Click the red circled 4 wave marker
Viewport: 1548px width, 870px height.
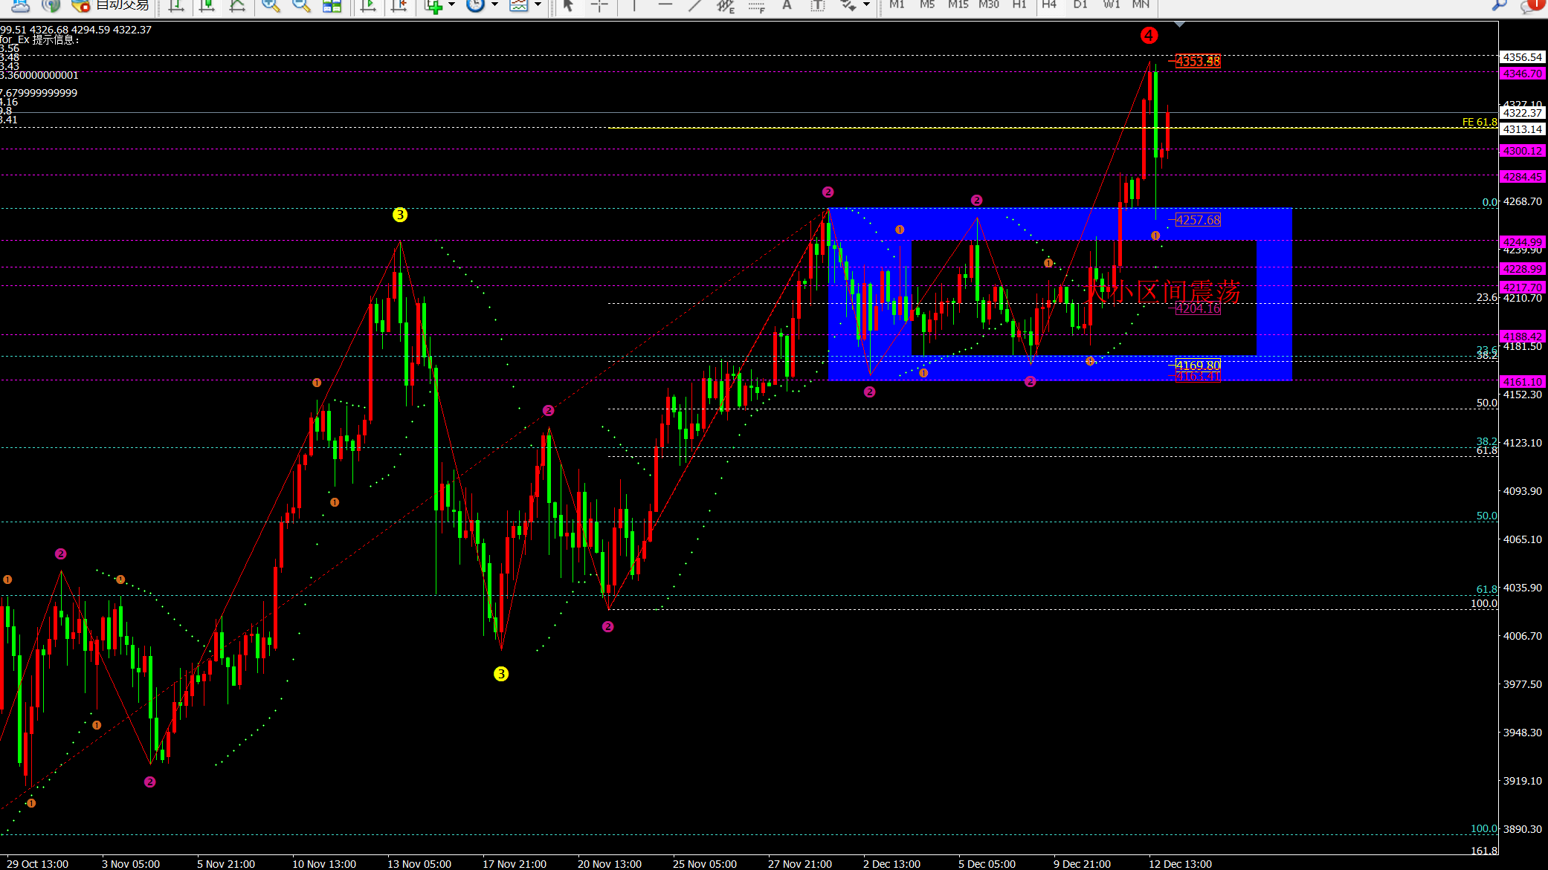(x=1148, y=35)
